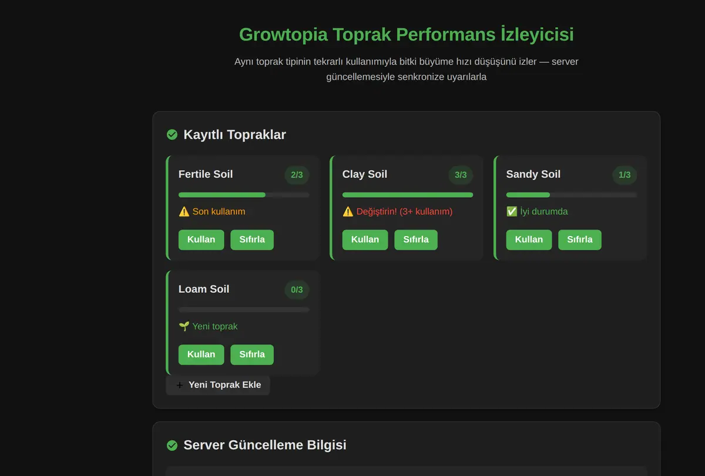Click warning icon next to Son kullanım

click(184, 211)
